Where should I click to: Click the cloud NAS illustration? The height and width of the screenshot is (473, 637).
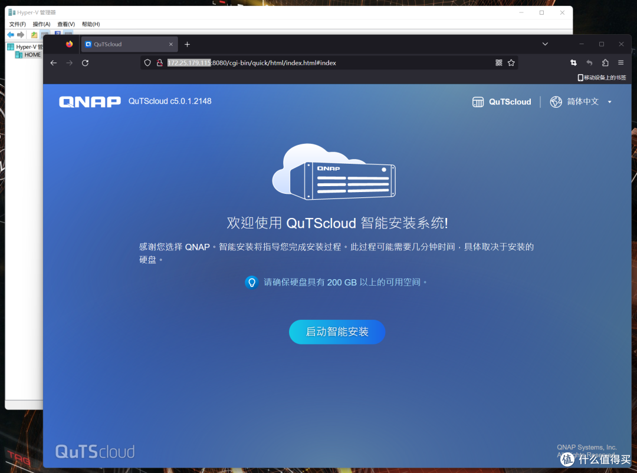tap(333, 171)
